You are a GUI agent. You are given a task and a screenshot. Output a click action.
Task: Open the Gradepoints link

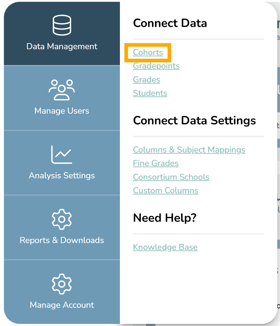156,66
